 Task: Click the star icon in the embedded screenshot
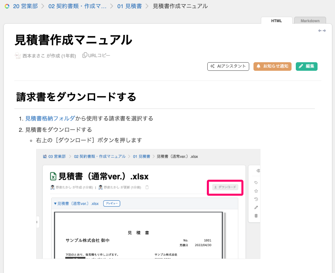(256, 191)
